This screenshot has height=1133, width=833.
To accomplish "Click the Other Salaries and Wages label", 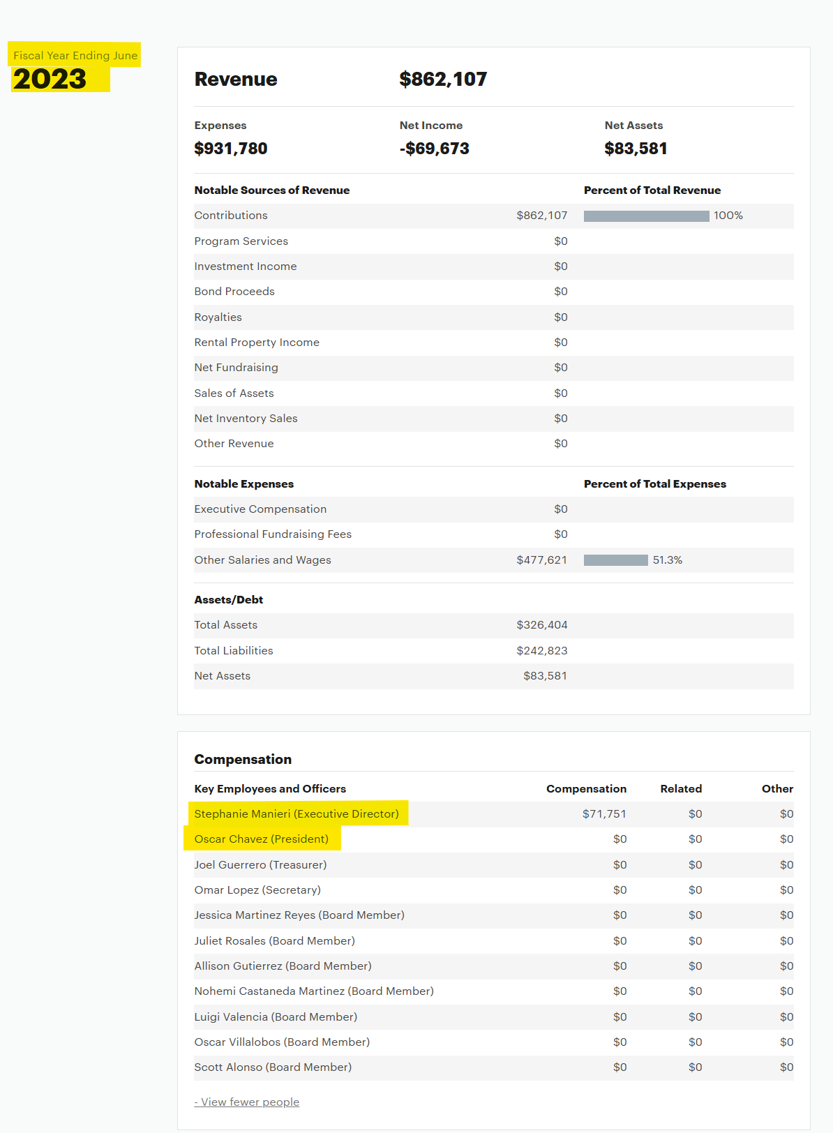I will coord(263,560).
